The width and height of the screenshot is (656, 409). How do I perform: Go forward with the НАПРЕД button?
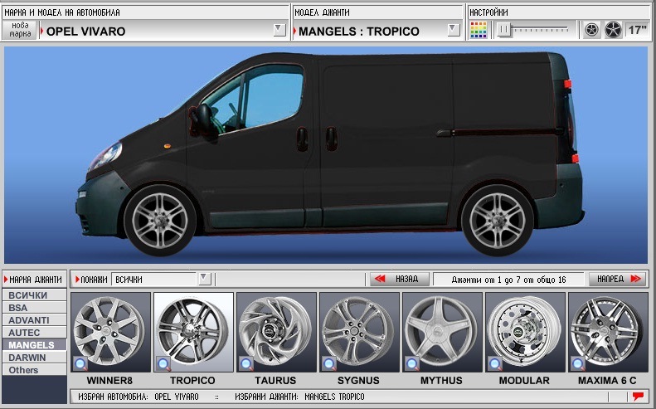pyautogui.click(x=619, y=279)
